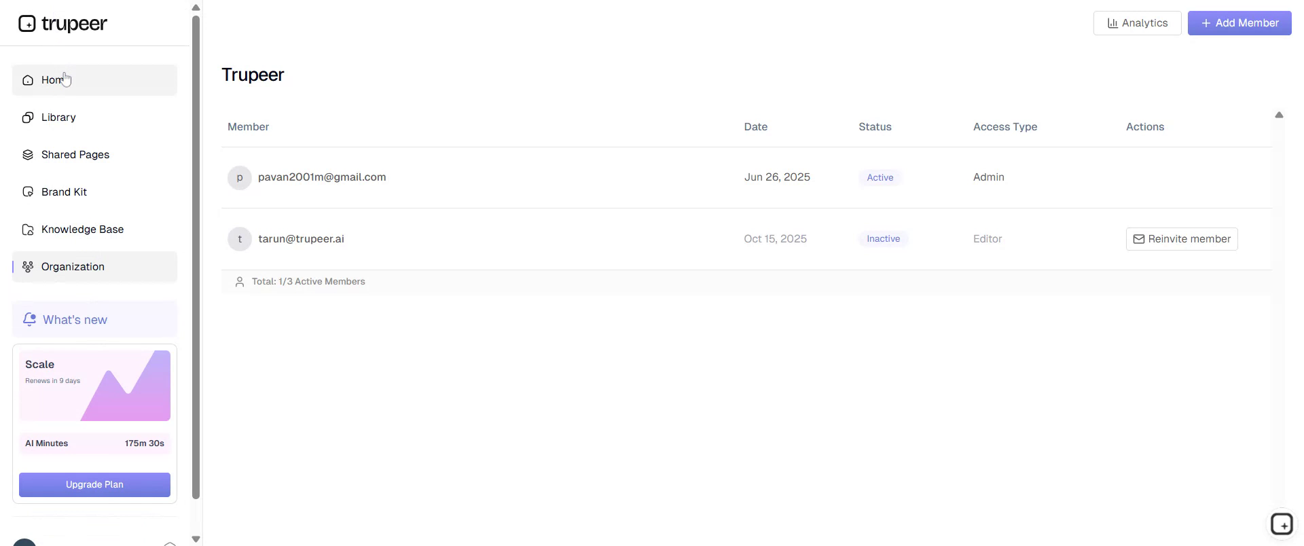
Task: Click the Trupeer organization heading
Action: (x=253, y=75)
